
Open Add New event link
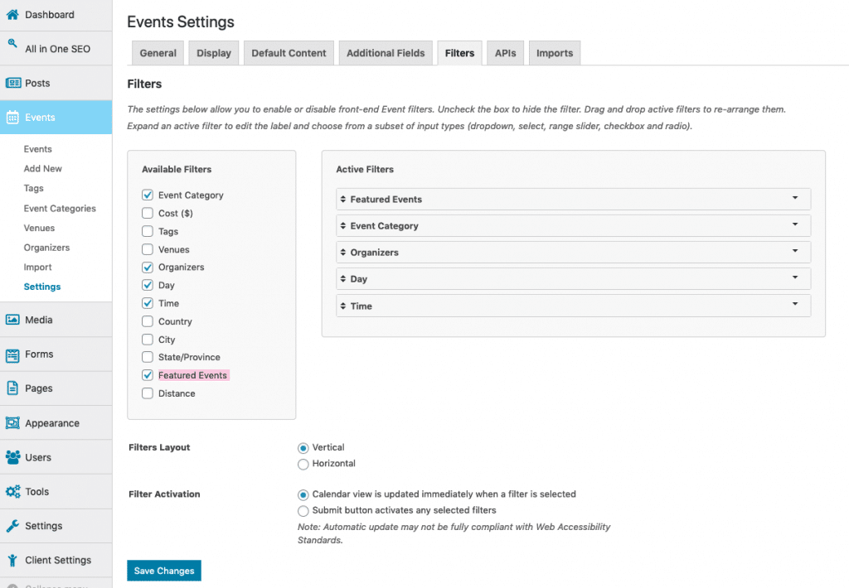click(x=43, y=168)
